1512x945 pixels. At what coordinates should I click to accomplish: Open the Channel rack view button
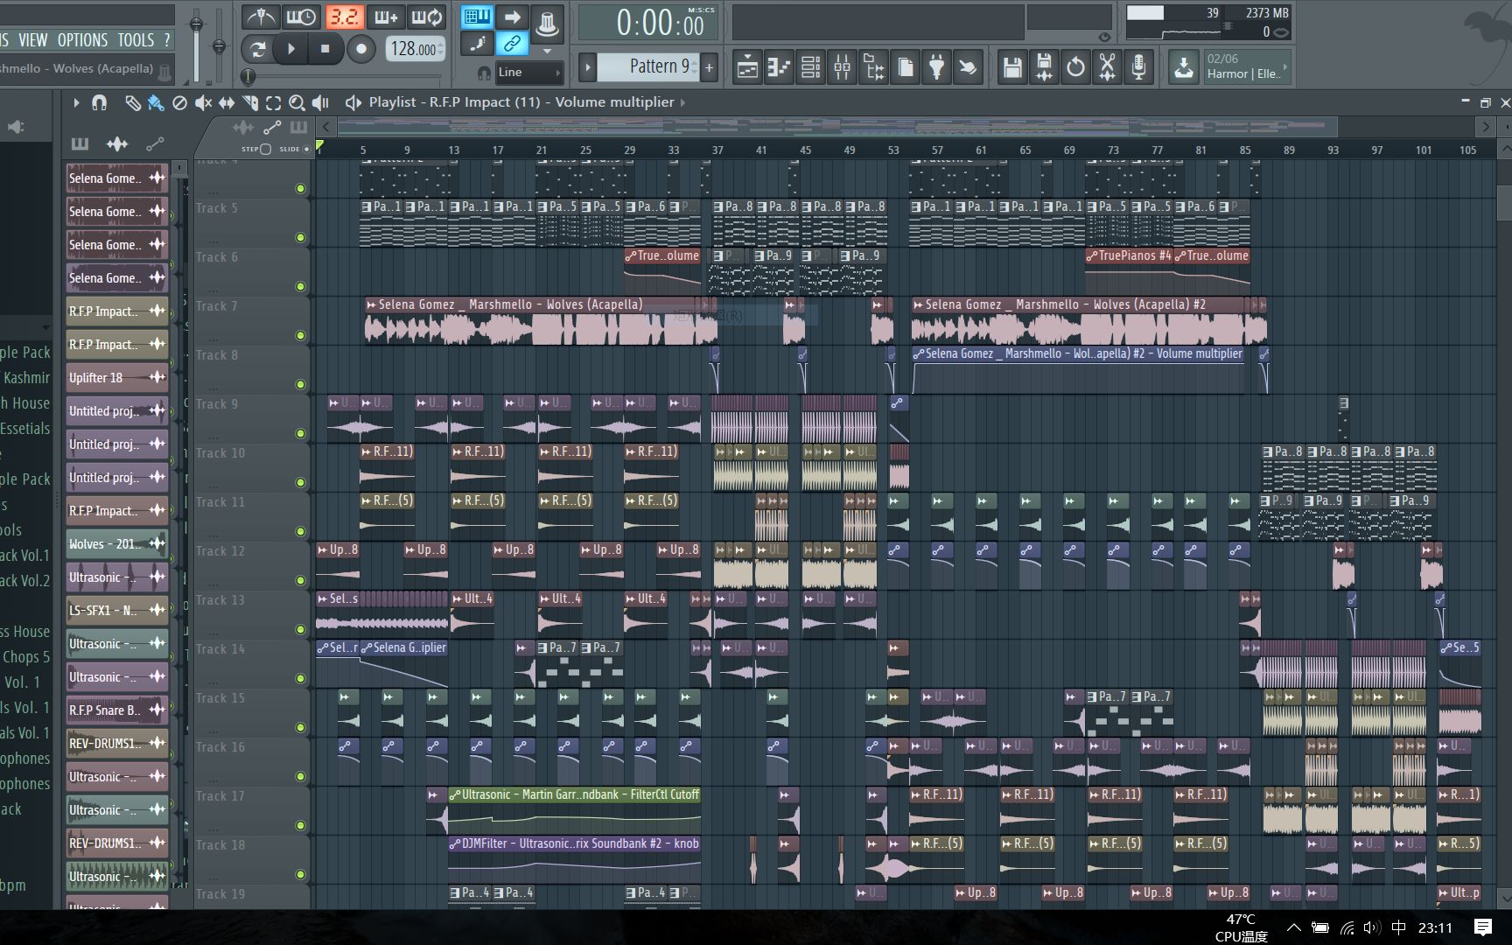click(810, 67)
